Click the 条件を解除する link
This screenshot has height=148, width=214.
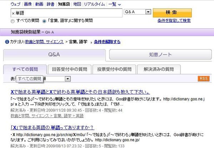click(107, 42)
